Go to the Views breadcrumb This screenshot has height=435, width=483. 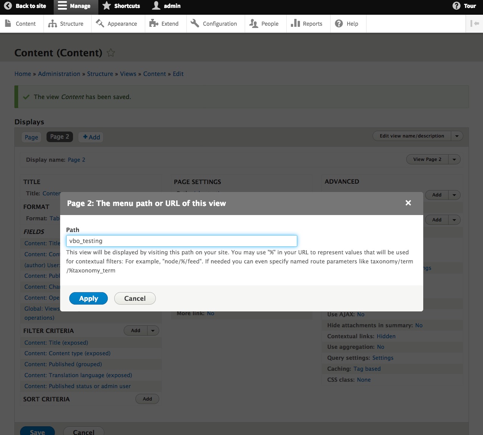point(128,74)
